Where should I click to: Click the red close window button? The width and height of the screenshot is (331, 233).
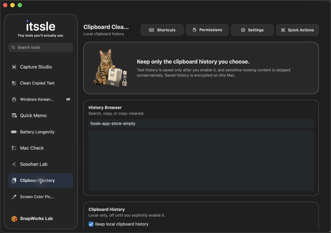tap(5, 5)
